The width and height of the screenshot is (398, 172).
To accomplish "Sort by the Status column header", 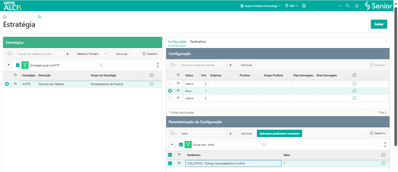I will (189, 75).
